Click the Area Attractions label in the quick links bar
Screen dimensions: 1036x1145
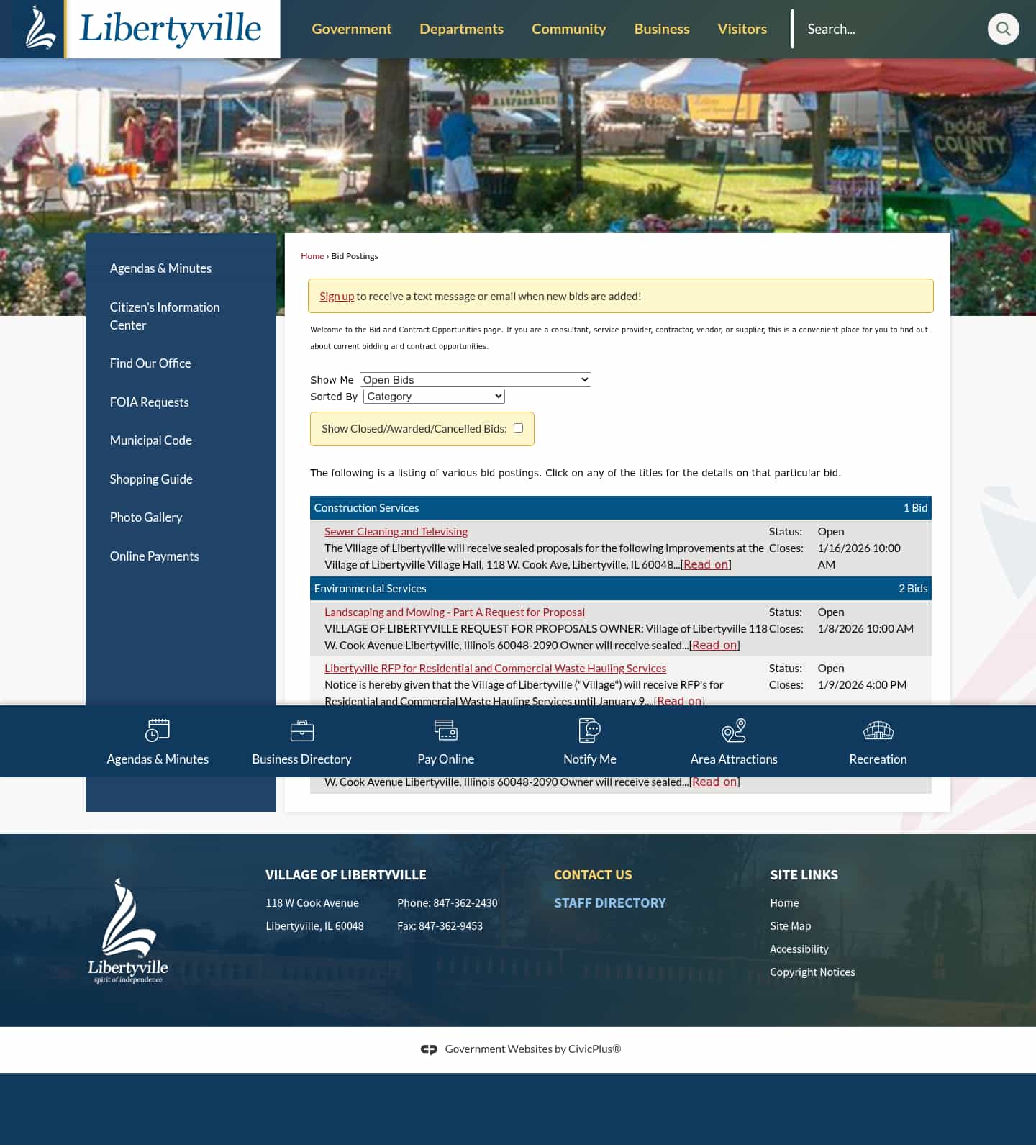pyautogui.click(x=734, y=759)
